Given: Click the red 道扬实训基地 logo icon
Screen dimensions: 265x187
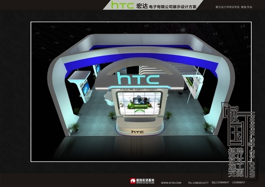Looking at the screenshot, I should pos(133,181).
